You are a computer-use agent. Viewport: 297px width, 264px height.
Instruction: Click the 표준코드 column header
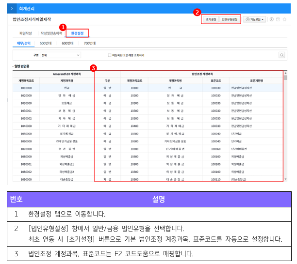(216, 81)
